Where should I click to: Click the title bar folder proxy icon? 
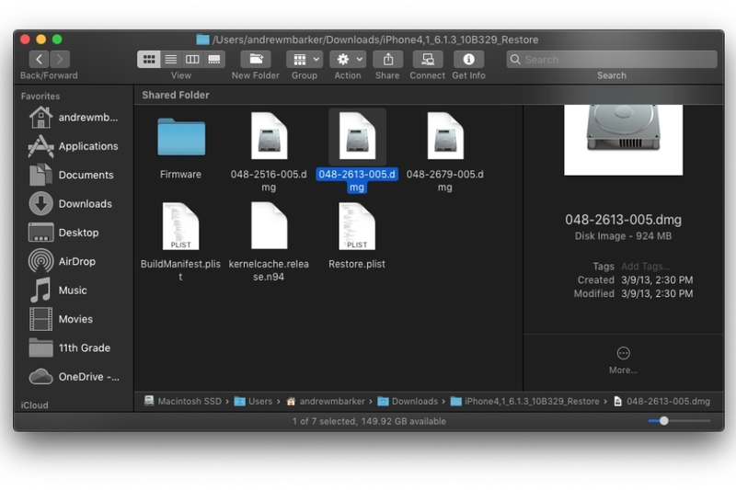(202, 40)
